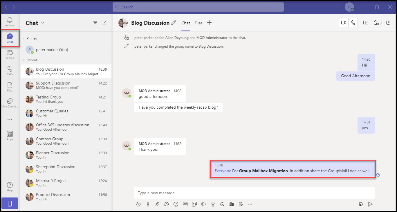Click the Type a new message box
This screenshot has width=397, height=212.
(x=254, y=193)
